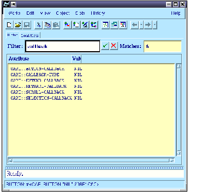The height and width of the screenshot is (196, 207).
Task: Click the Ready status message
Action: pyautogui.click(x=15, y=174)
